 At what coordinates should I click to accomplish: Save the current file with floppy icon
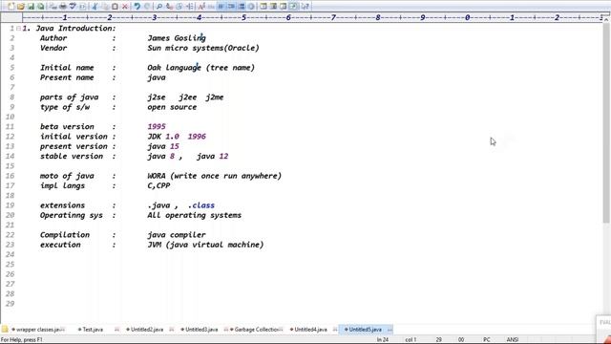pyautogui.click(x=31, y=7)
